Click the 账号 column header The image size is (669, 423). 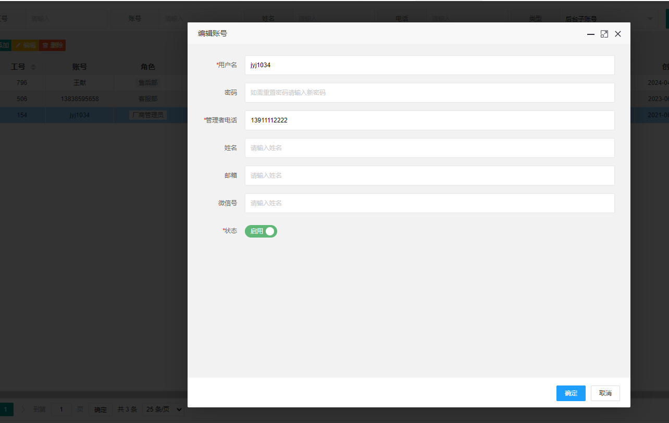(79, 67)
